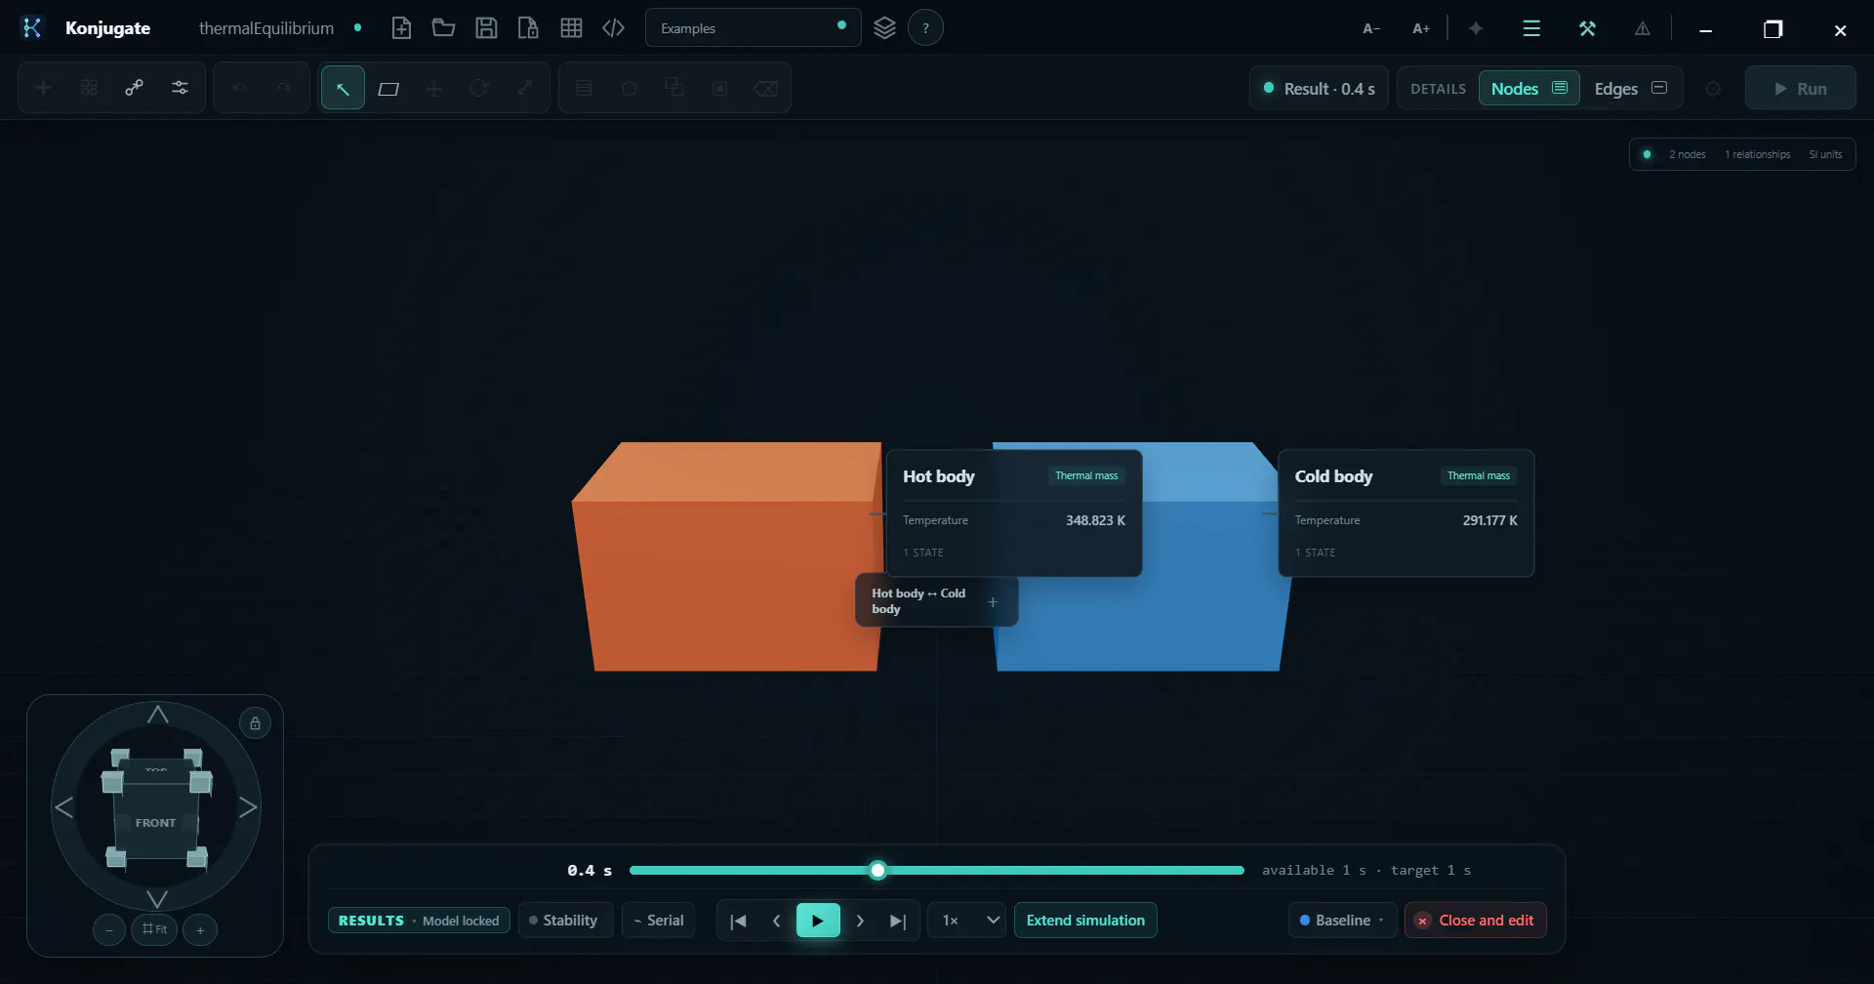The image size is (1874, 984).
Task: Jump to the first time step
Action: point(739,921)
